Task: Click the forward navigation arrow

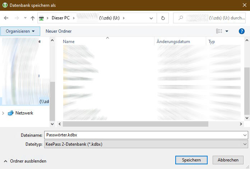Action: click(16, 18)
